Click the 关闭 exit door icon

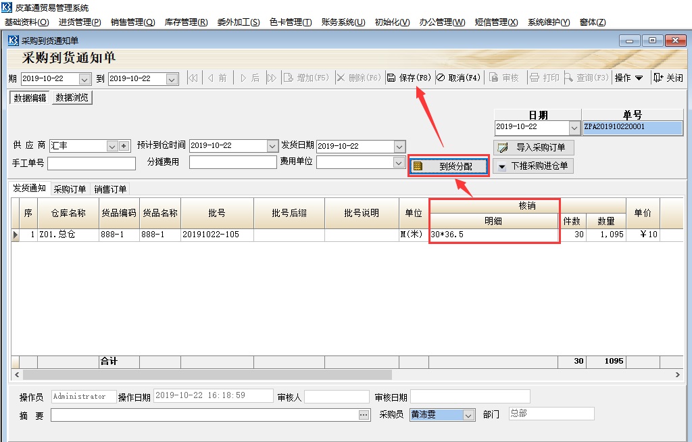tap(658, 78)
